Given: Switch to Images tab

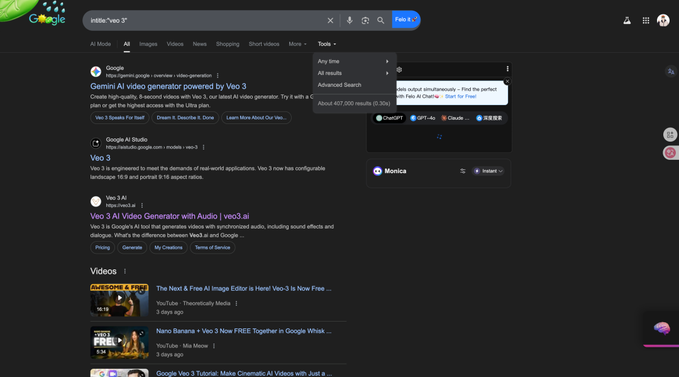Looking at the screenshot, I should 148,44.
